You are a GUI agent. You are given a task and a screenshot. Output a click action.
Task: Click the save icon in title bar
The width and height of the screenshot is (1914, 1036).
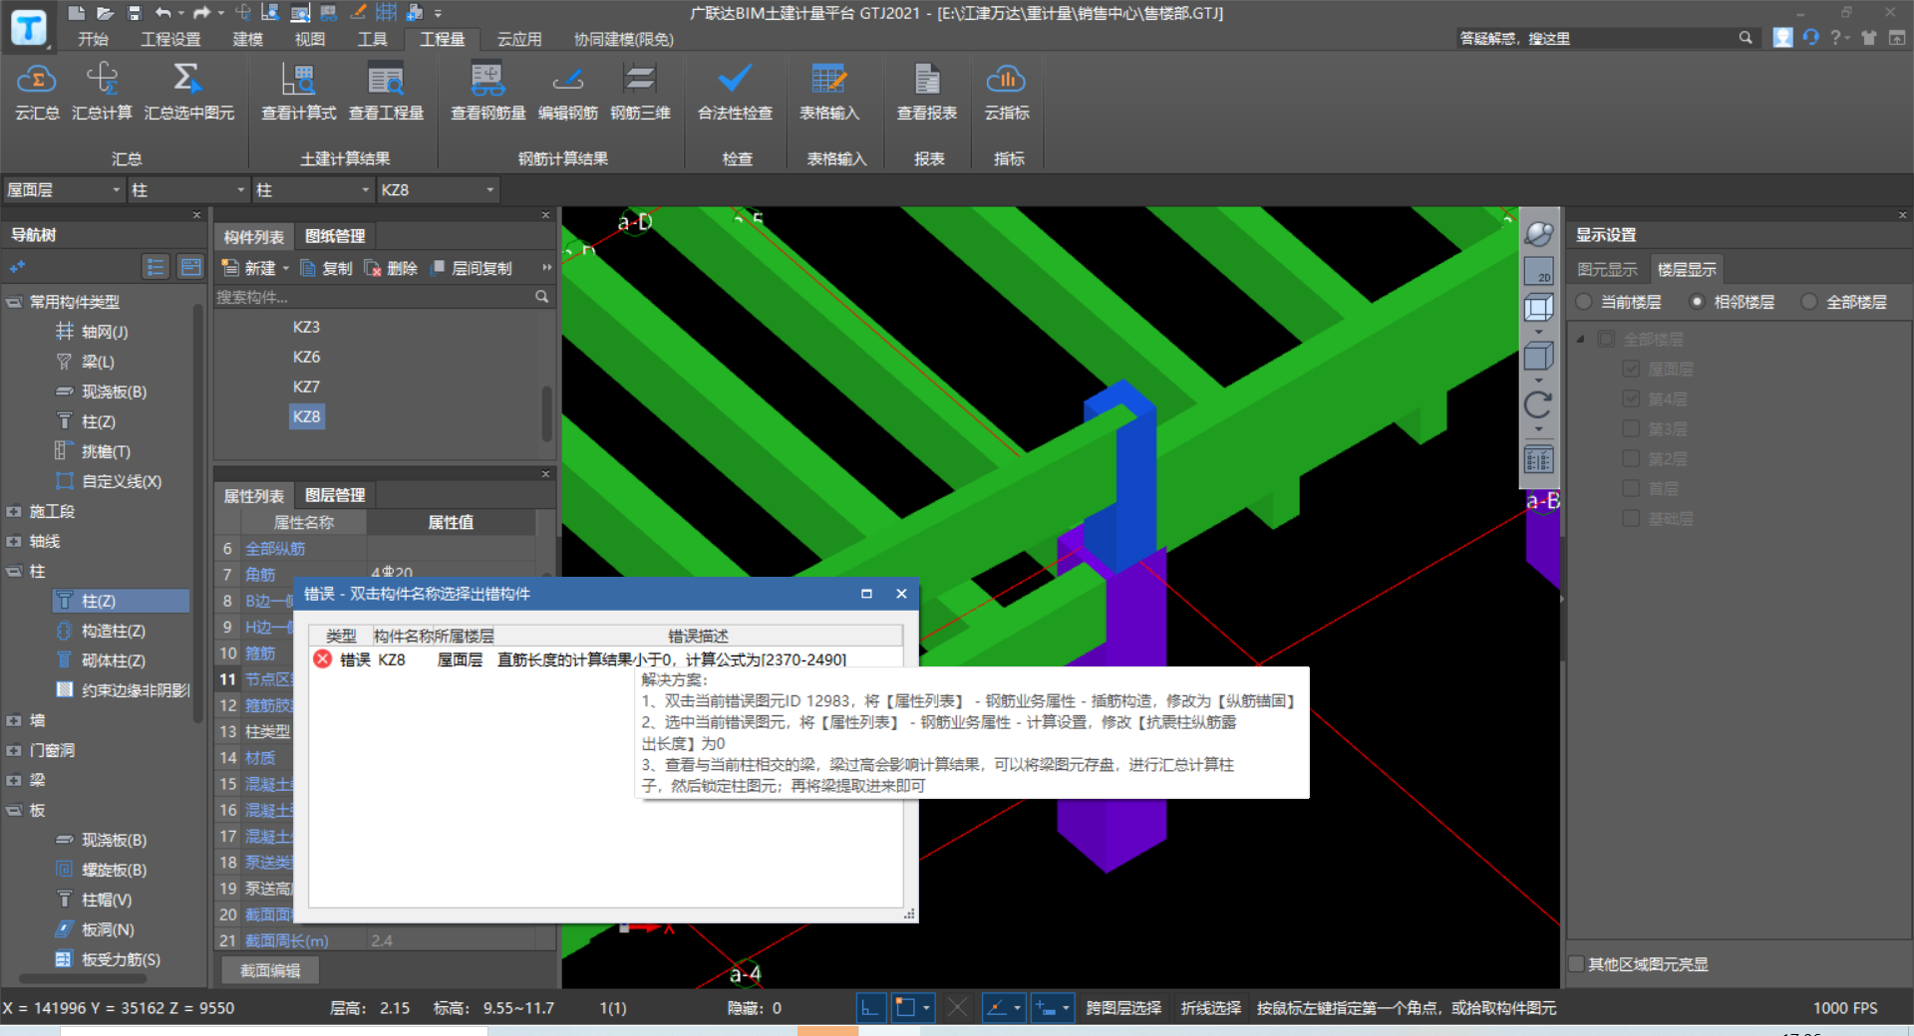point(135,13)
